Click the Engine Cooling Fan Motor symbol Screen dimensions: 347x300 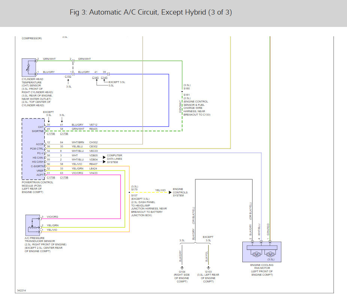click(262, 252)
